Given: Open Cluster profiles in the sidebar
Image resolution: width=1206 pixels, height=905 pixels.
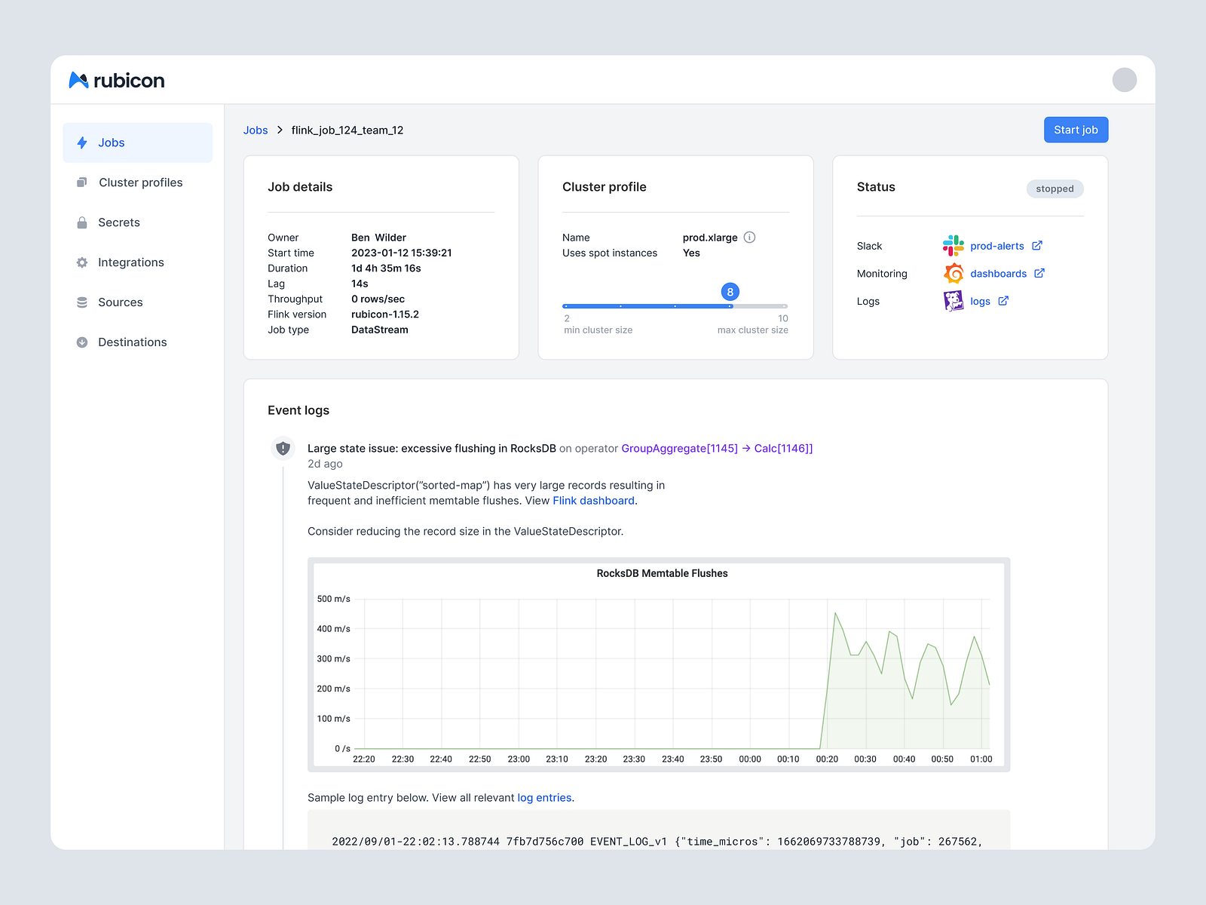Looking at the screenshot, I should tap(140, 183).
